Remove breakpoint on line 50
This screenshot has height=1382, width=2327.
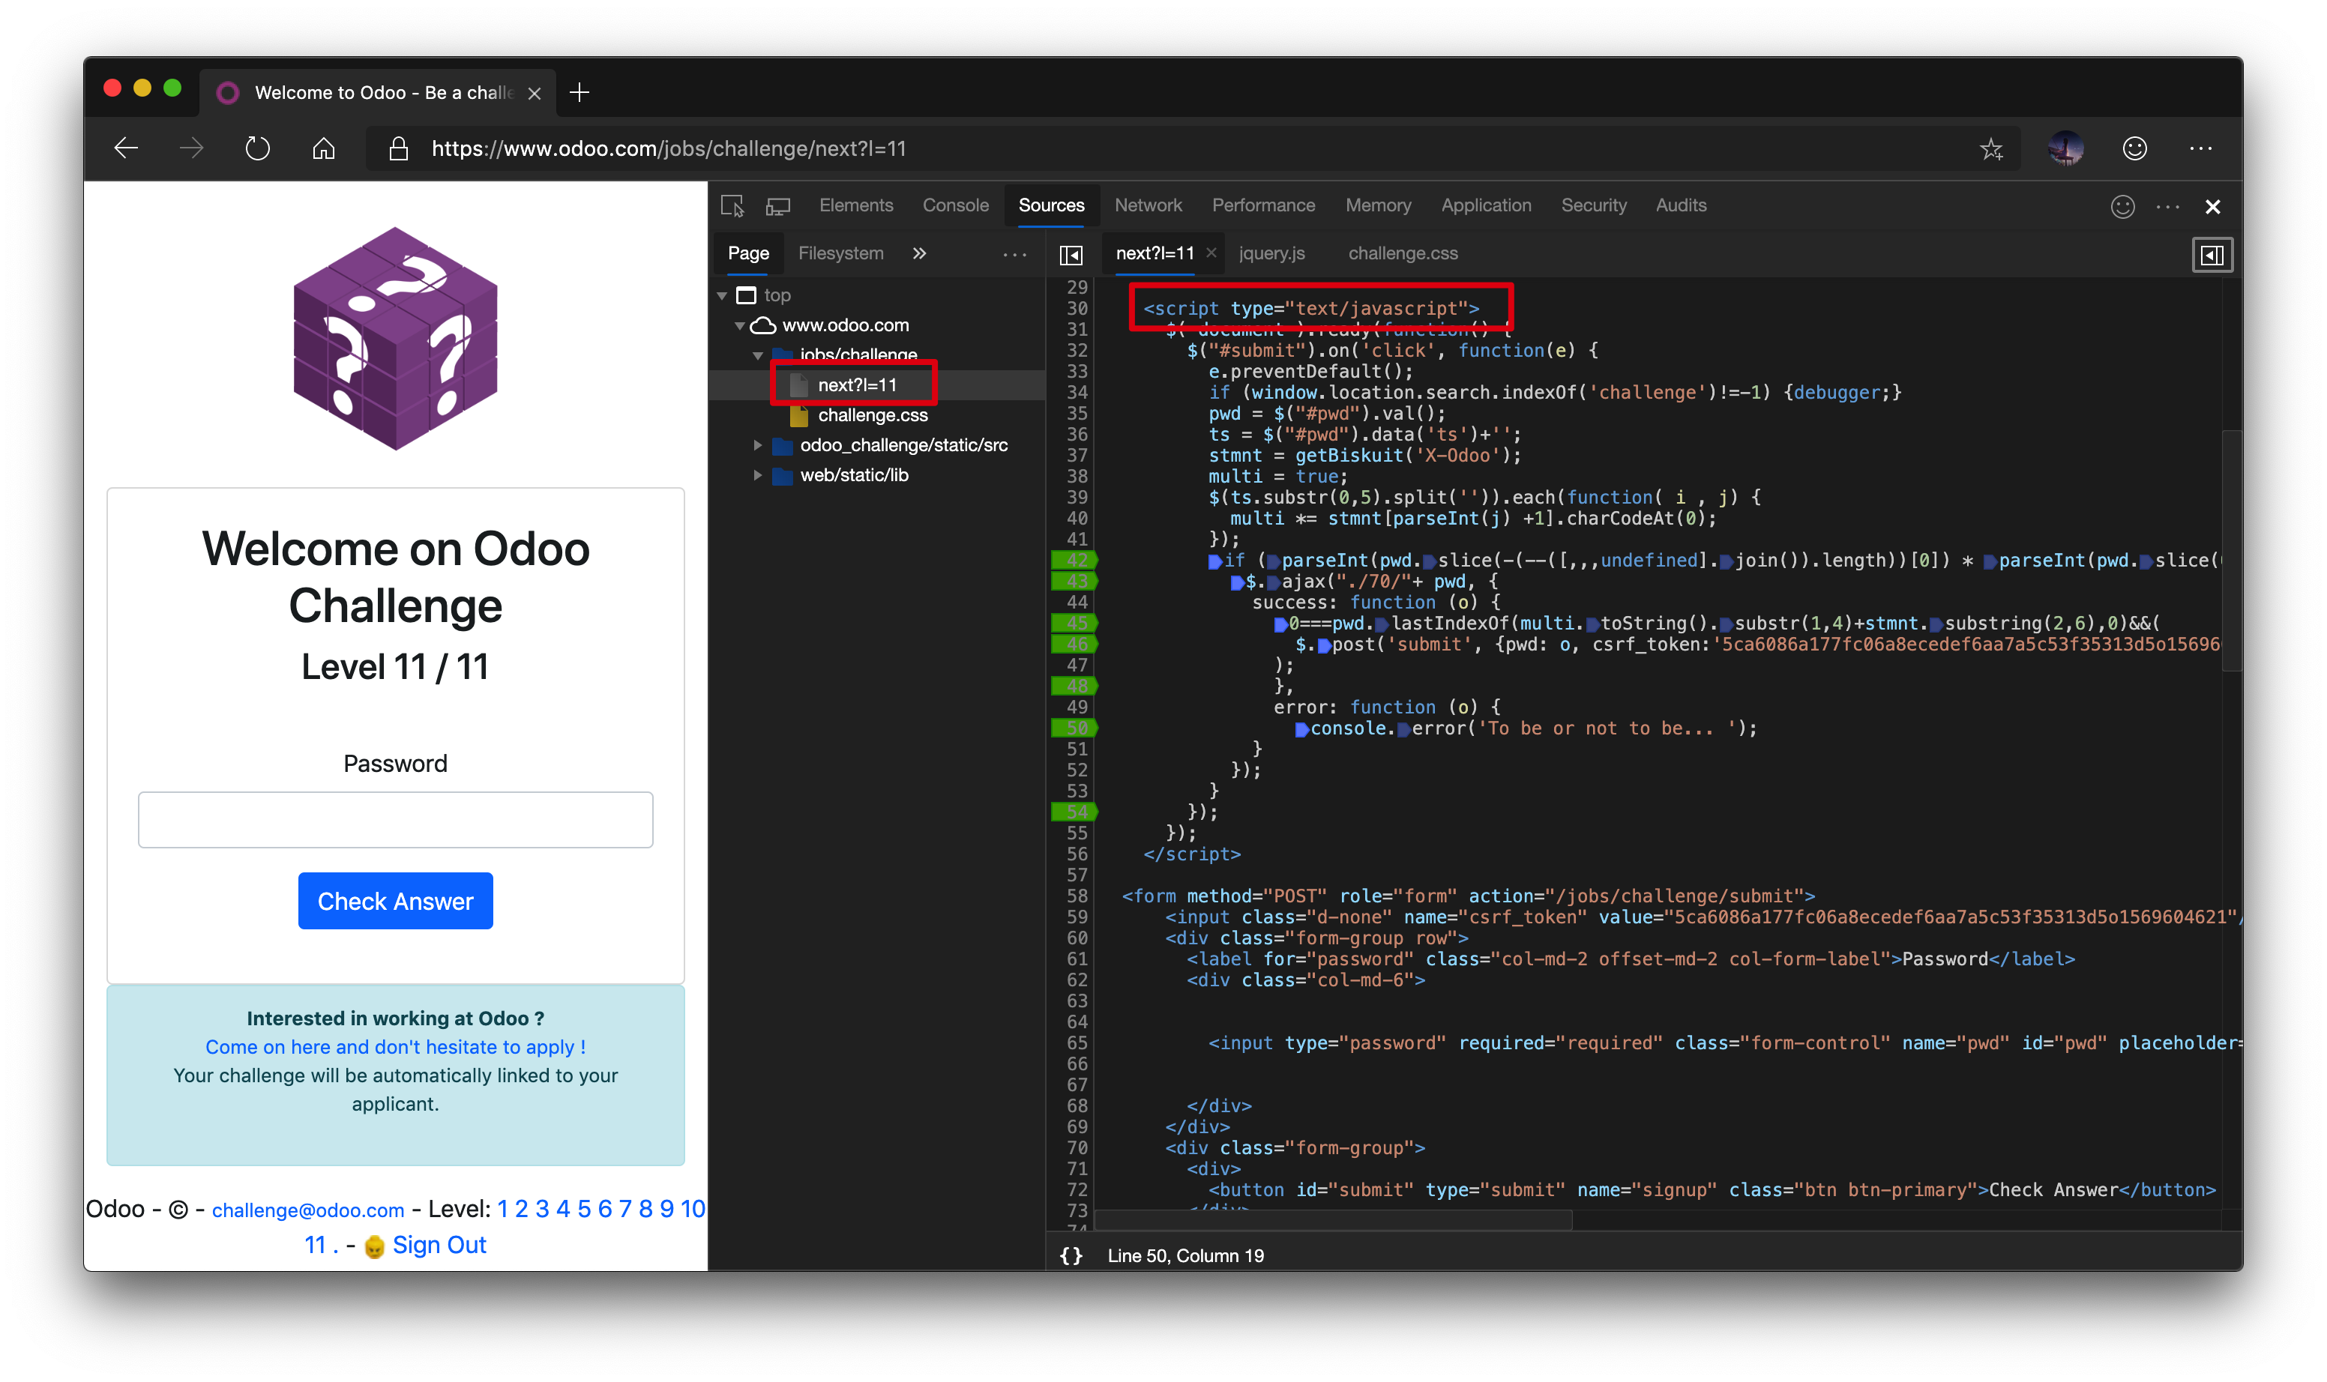tap(1074, 727)
